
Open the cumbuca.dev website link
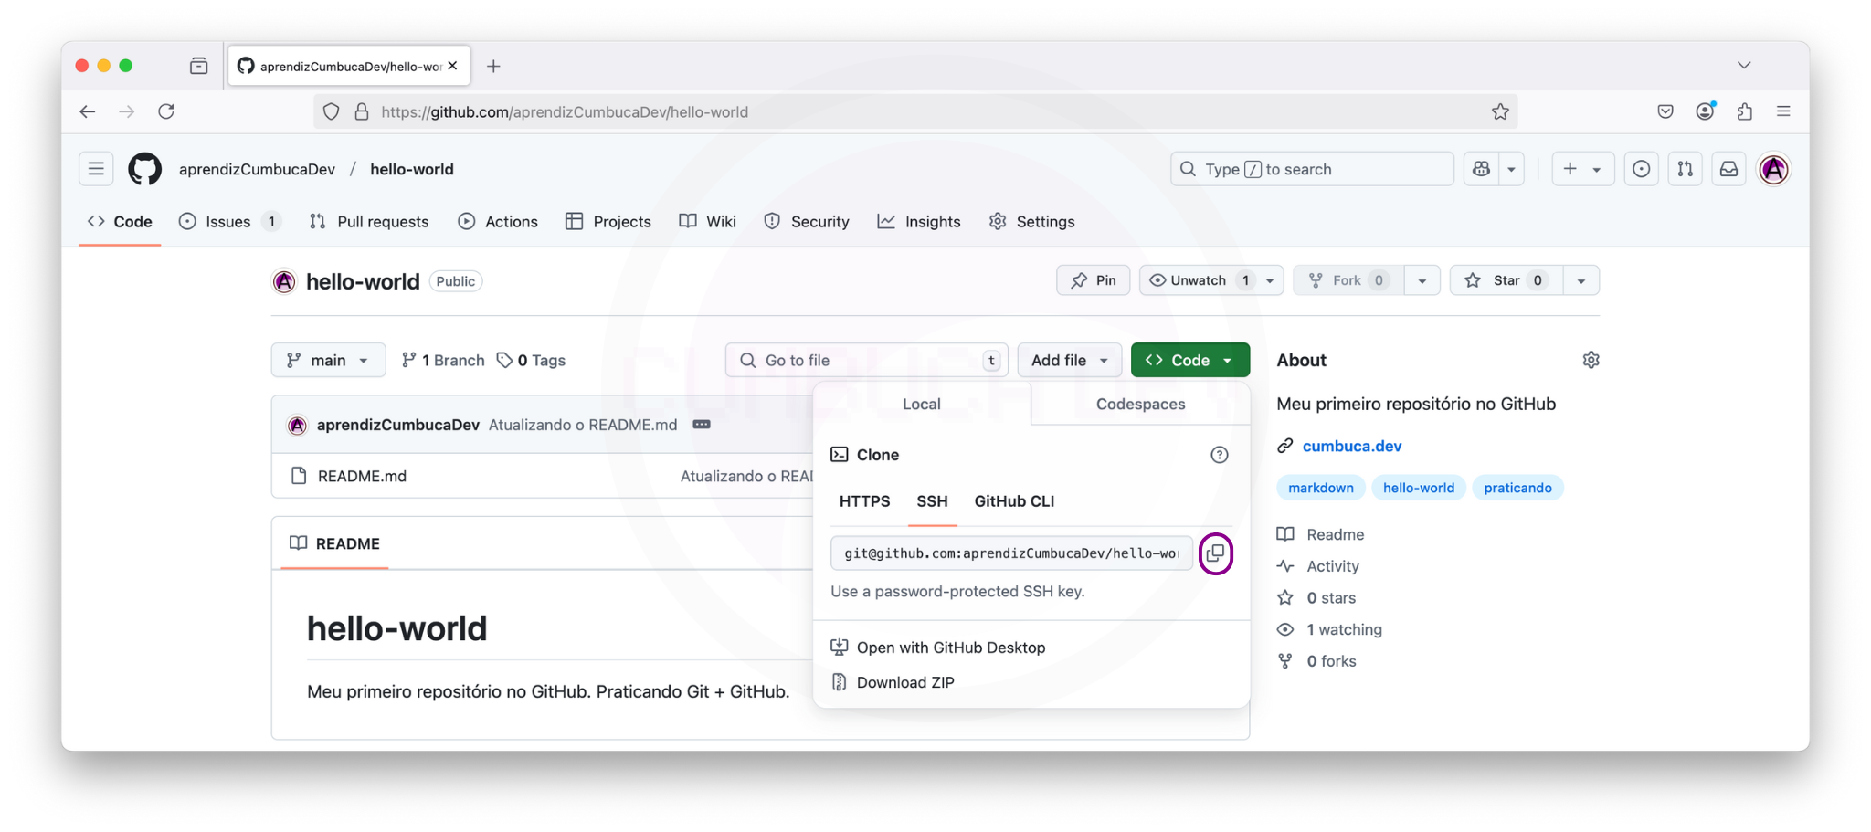click(1351, 446)
